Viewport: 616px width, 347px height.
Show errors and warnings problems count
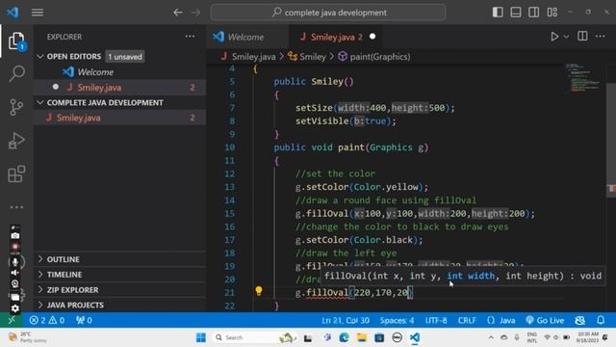tap(47, 320)
